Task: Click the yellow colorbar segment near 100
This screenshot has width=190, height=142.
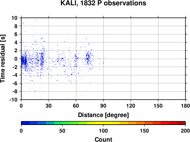Action: point(103,123)
